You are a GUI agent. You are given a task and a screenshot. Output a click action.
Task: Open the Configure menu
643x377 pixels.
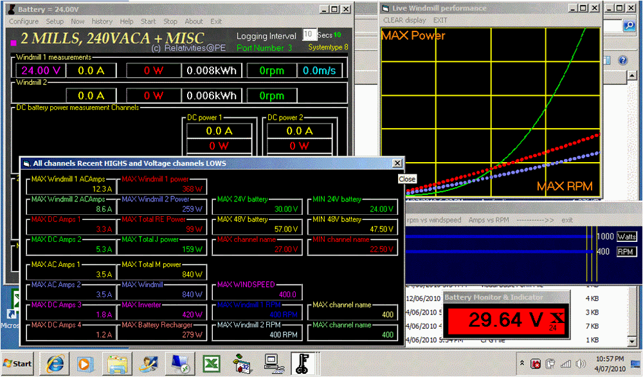(x=24, y=21)
